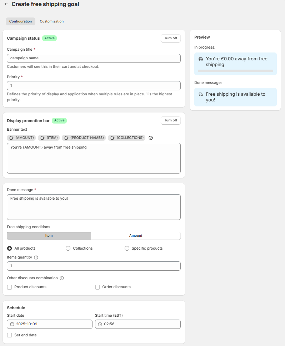
Task: Turn off the promotion bar display
Action: (170, 120)
